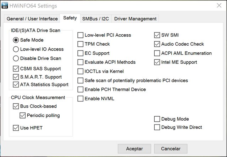Turn on EC Support

click(x=81, y=53)
